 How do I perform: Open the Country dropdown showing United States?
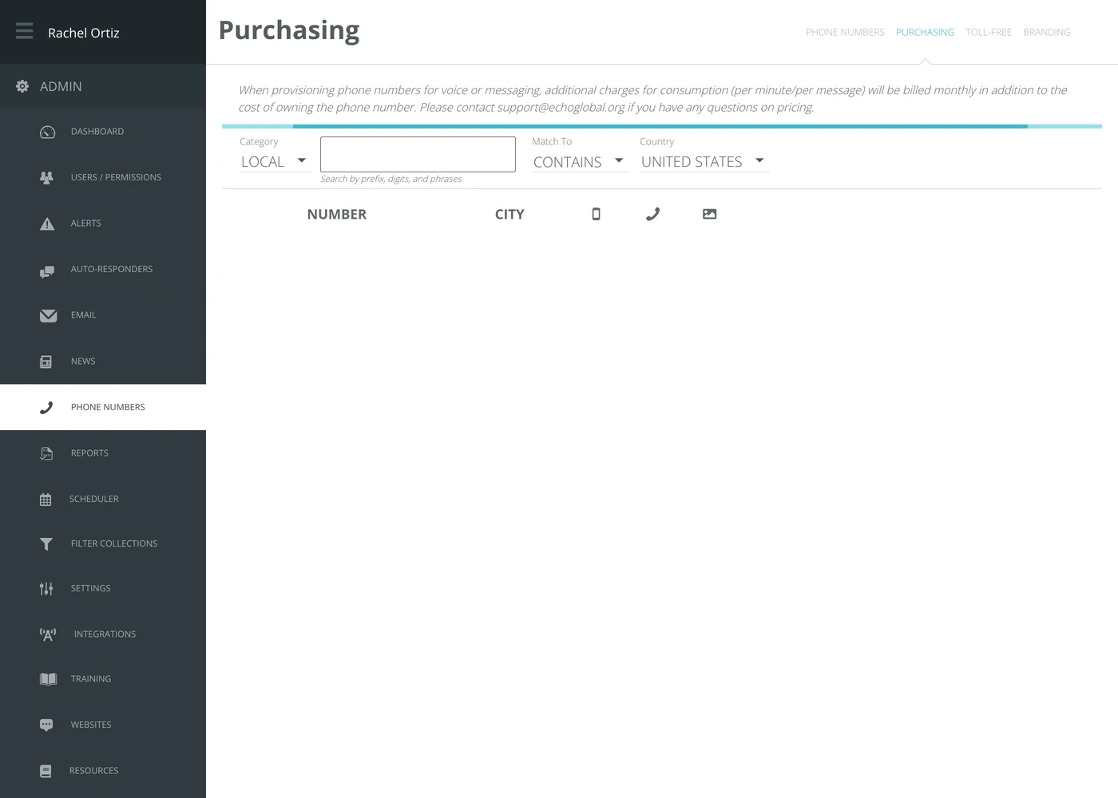pyautogui.click(x=704, y=162)
